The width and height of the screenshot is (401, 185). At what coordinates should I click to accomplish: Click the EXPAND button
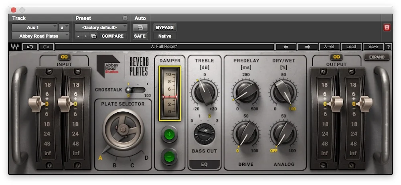[377, 57]
